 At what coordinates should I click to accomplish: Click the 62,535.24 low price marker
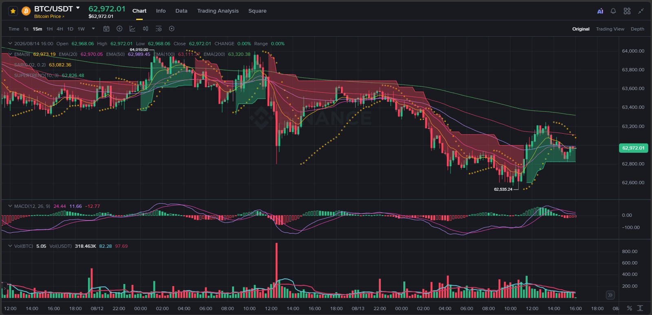pyautogui.click(x=503, y=189)
